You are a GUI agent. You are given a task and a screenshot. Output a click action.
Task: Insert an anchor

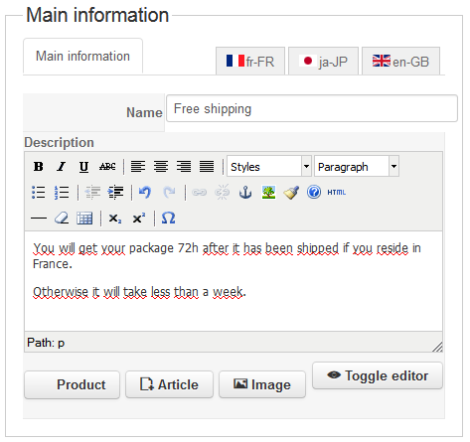point(245,192)
